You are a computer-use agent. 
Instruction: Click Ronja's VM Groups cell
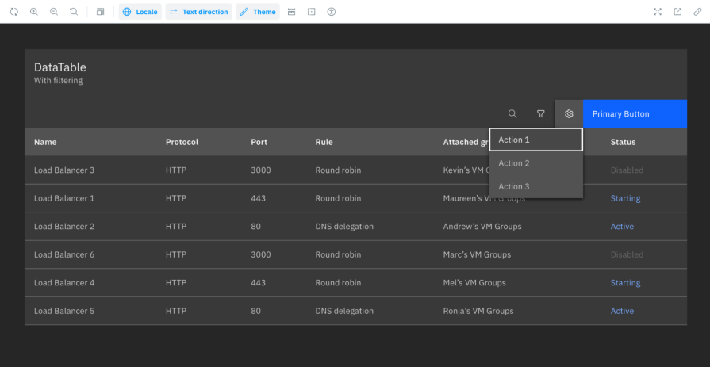pos(478,311)
